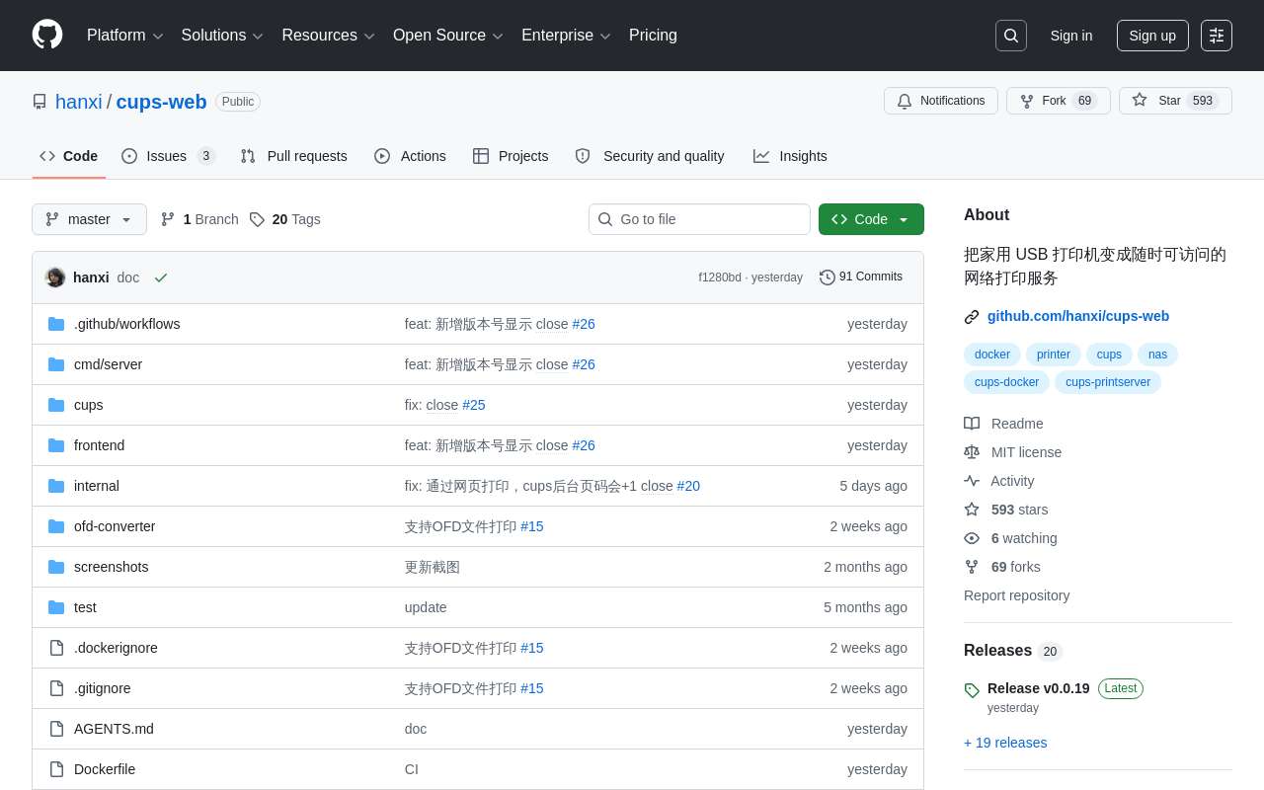Switch to the Issues tab

point(168,156)
